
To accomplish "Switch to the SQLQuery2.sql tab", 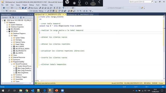I will pos(80,14).
